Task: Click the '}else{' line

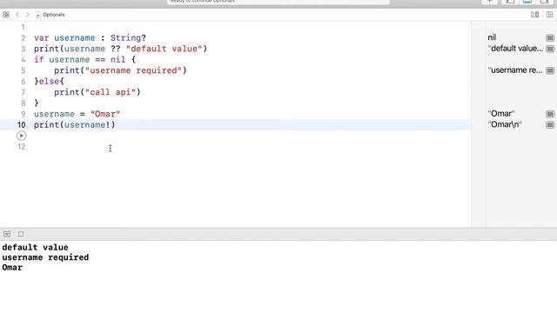Action: 49,81
